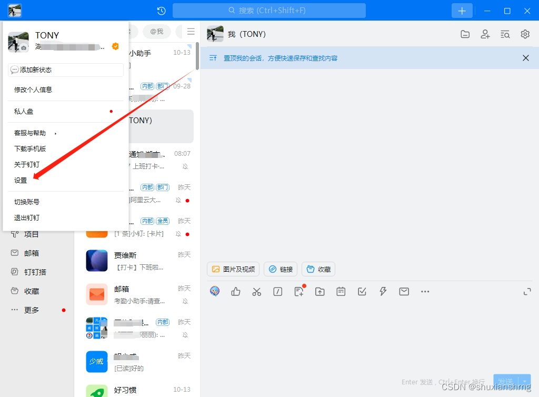Click the chat list scrollbar
Image resolution: width=539 pixels, height=397 pixels.
197,56
